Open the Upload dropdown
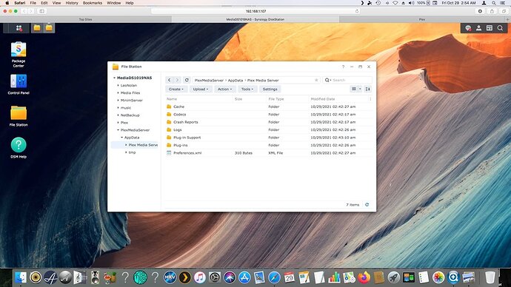Screen dimensions: 511x287 (201, 90)
